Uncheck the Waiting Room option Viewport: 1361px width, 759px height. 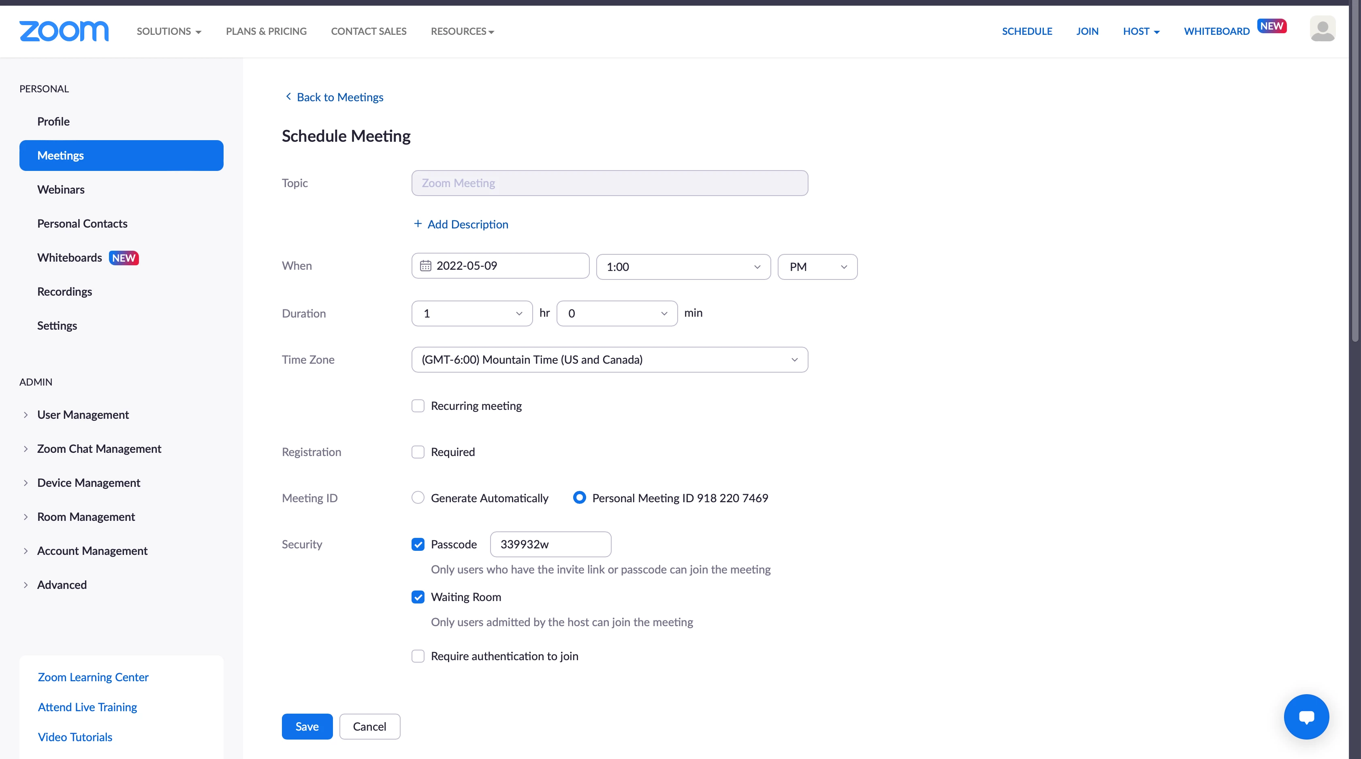[418, 597]
